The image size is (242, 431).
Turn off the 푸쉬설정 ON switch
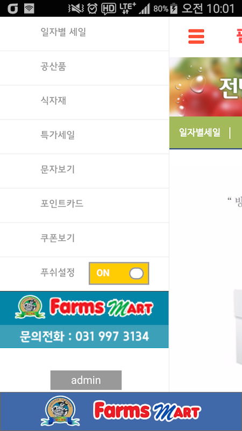click(119, 273)
